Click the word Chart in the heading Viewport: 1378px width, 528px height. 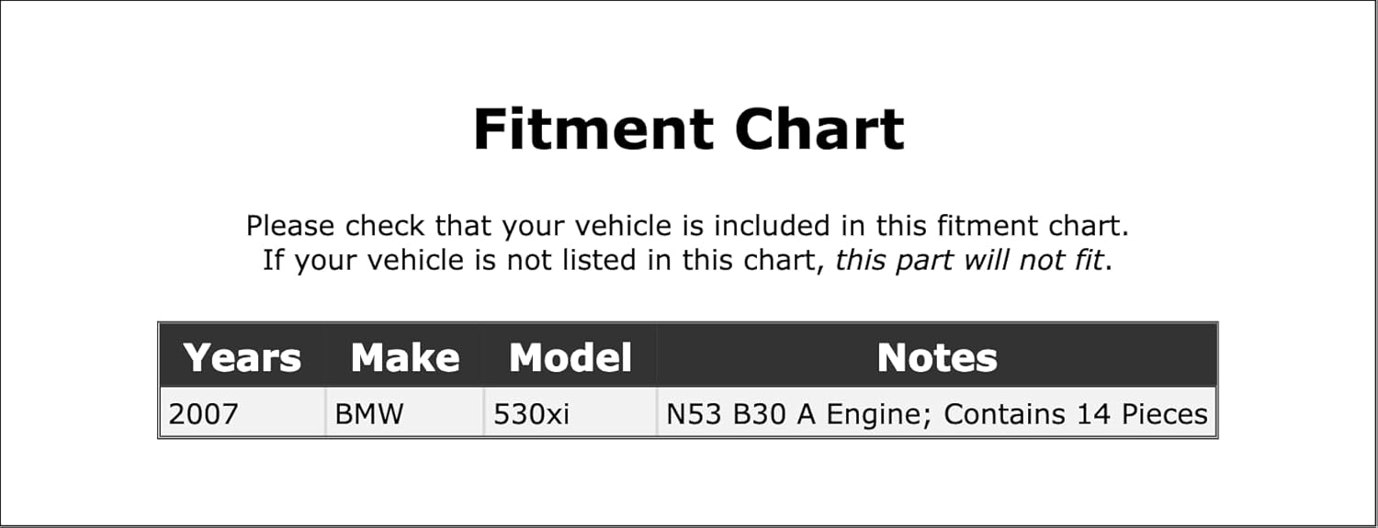[819, 129]
